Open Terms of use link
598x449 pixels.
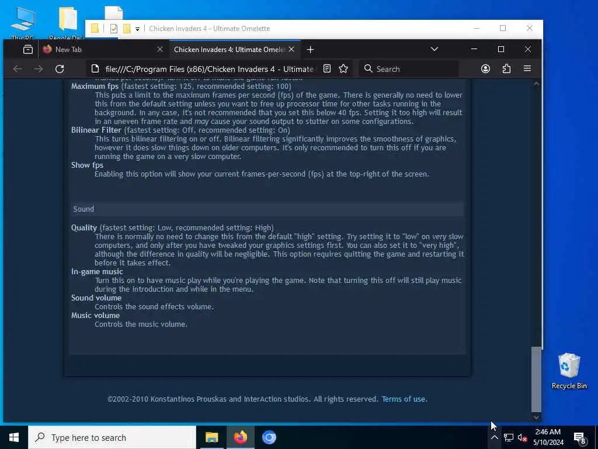404,399
